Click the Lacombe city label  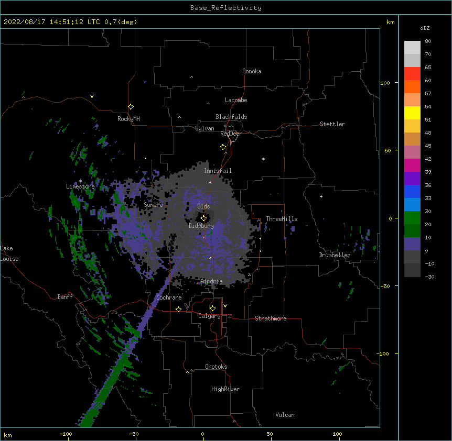click(236, 100)
